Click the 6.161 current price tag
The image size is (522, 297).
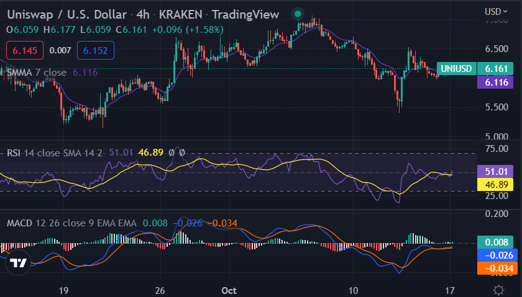(495, 69)
